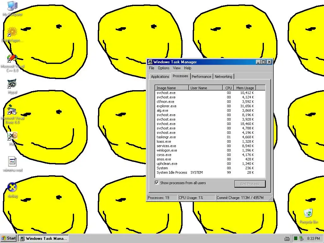Viewport: 324px width, 243px height.
Task: Switch to the Networking tab
Action: point(223,77)
